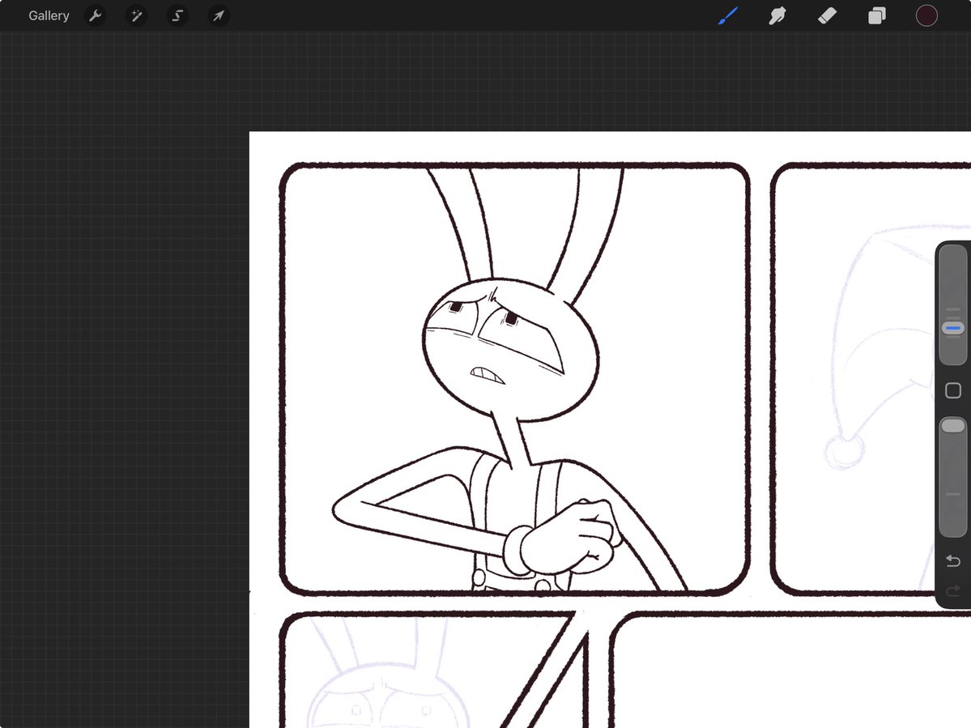This screenshot has width=971, height=728.
Task: Redo the last undone action
Action: click(953, 590)
